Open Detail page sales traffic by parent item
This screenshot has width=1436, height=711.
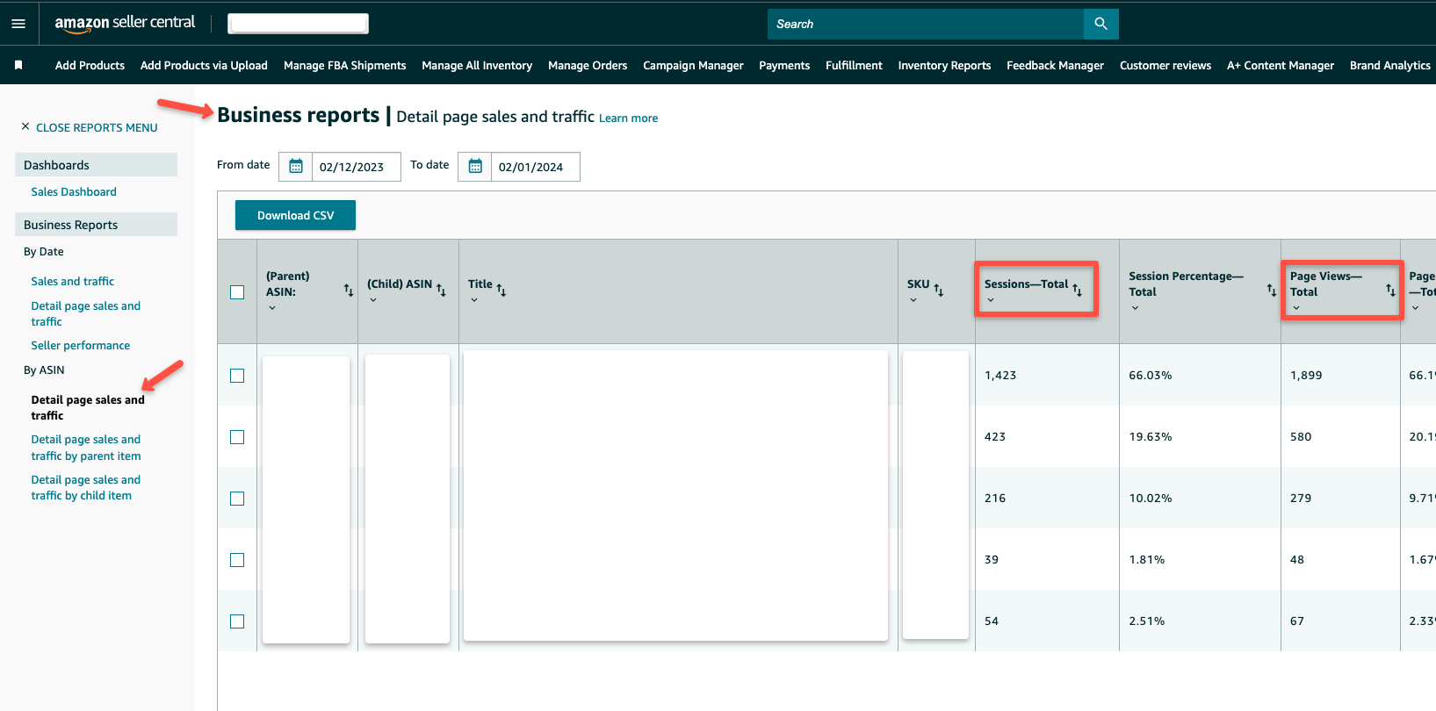coord(86,448)
